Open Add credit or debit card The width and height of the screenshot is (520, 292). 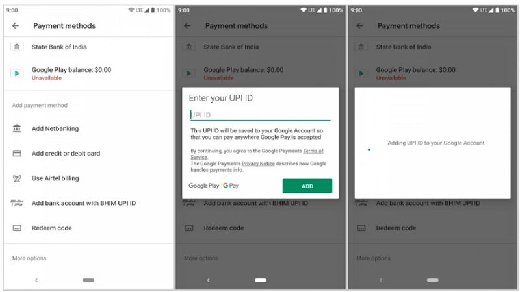88,153
